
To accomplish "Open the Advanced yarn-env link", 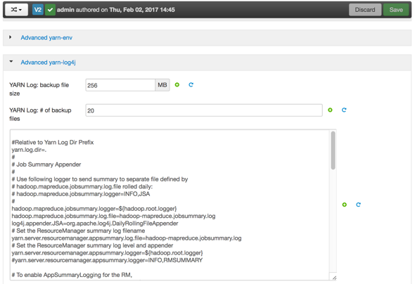I will 46,37.
